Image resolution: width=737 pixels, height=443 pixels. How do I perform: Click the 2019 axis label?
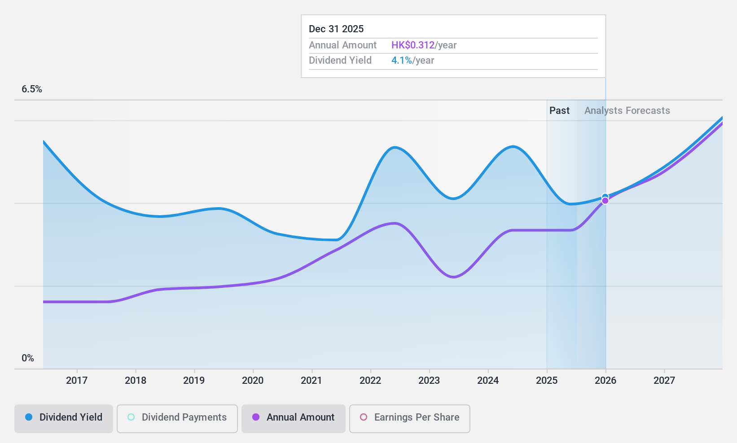pos(194,381)
